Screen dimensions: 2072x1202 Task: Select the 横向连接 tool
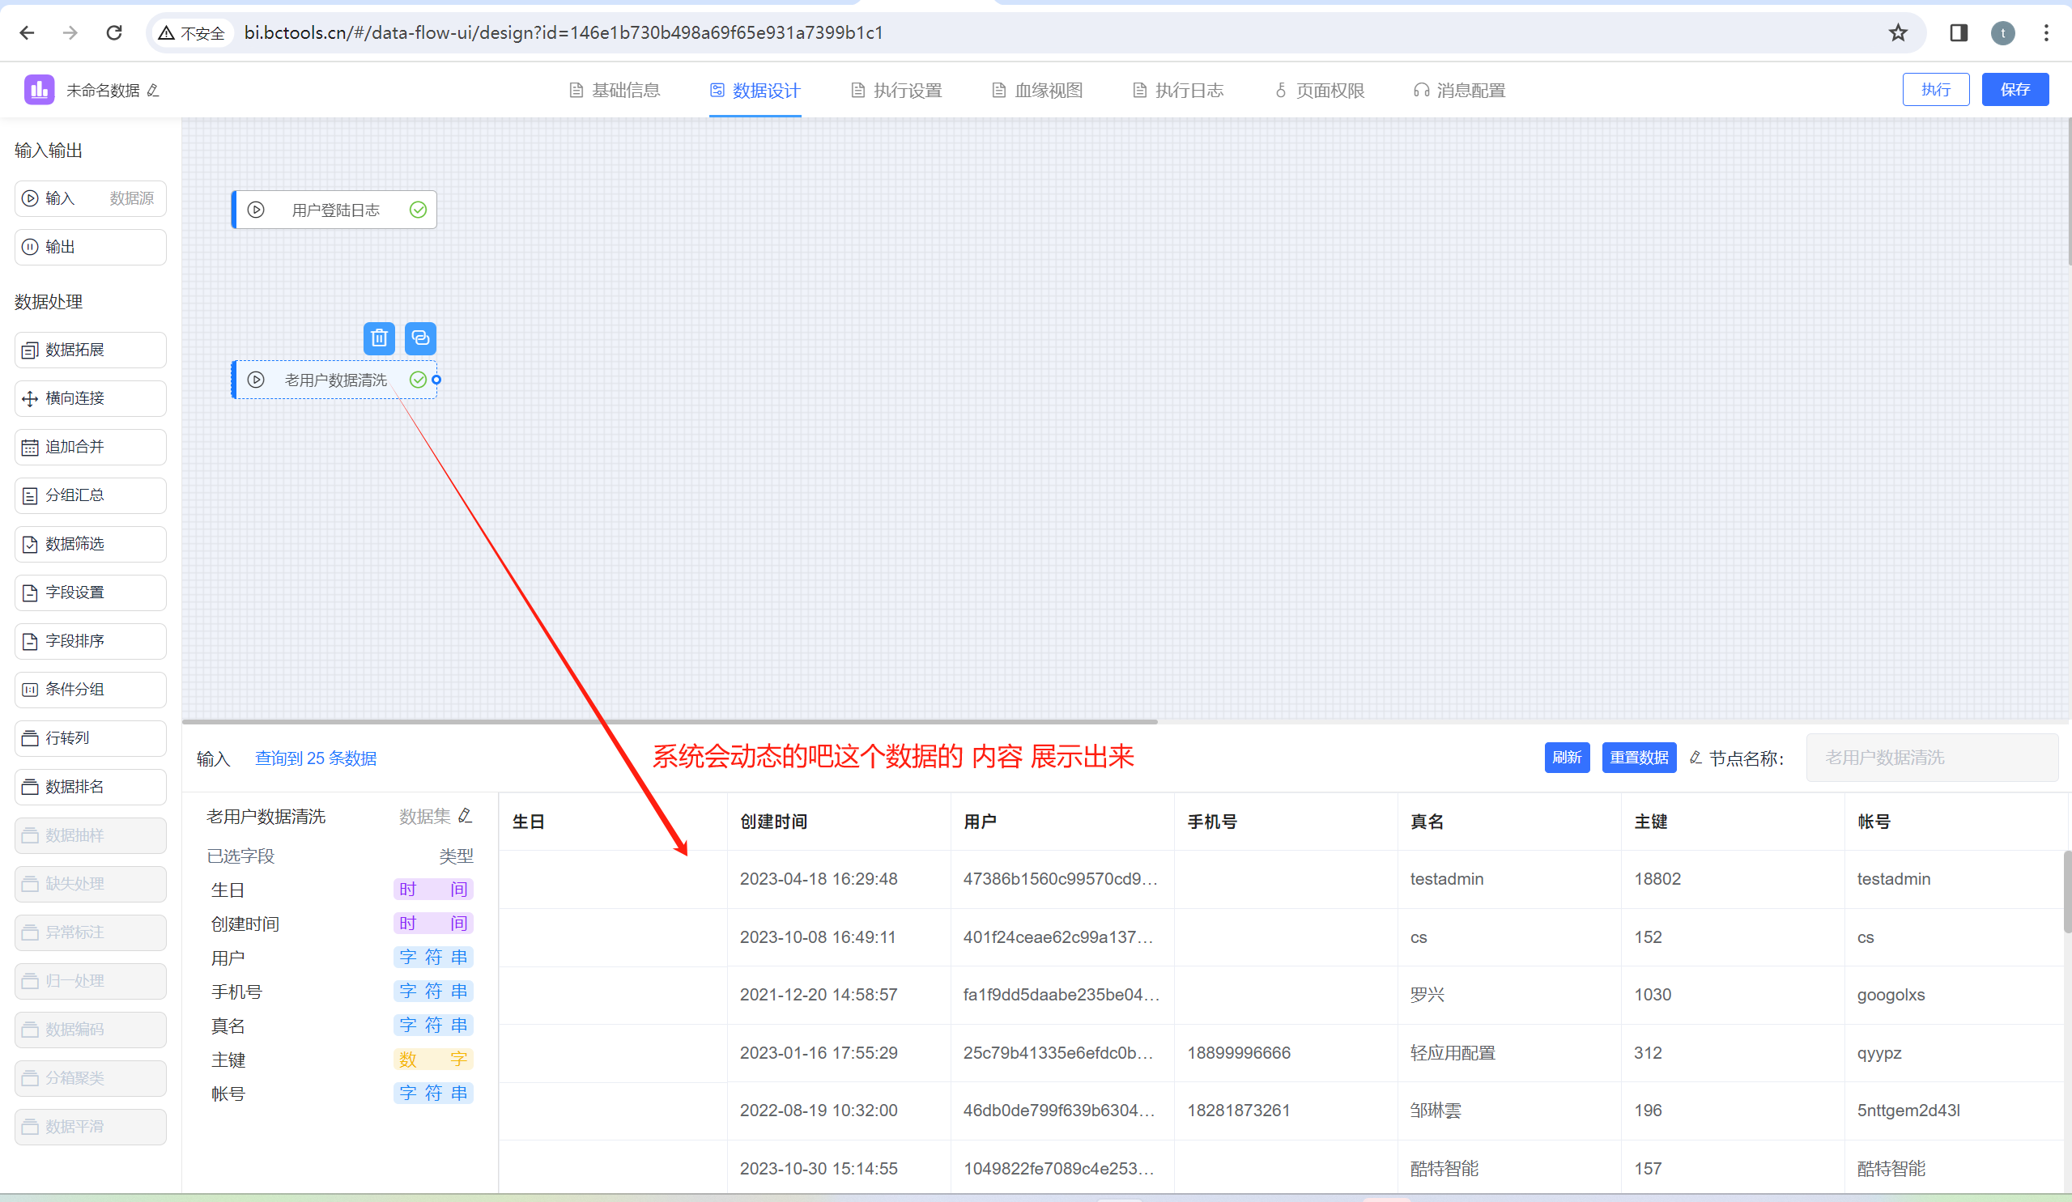pyautogui.click(x=90, y=398)
